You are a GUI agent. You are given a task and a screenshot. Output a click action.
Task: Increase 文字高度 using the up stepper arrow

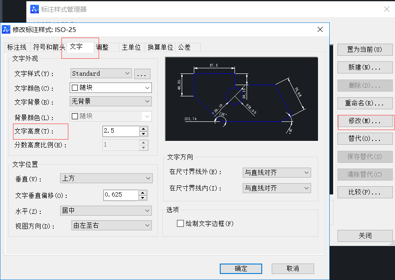pyautogui.click(x=143, y=129)
